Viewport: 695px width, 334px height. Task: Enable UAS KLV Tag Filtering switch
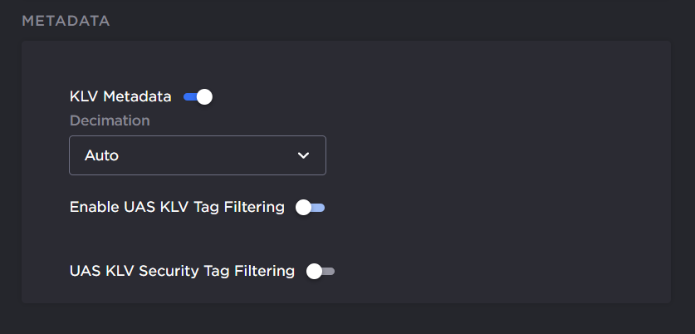(311, 208)
